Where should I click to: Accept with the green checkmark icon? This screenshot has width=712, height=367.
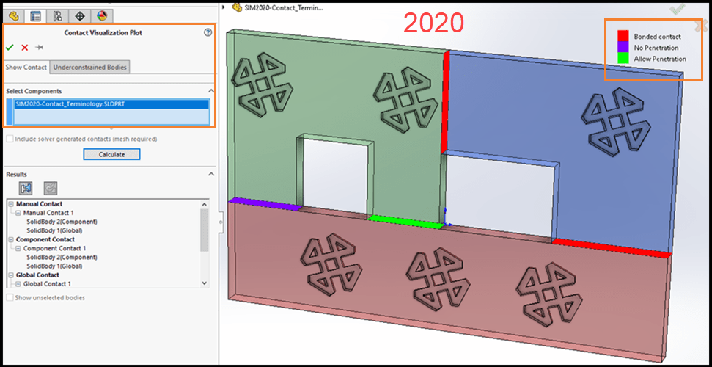[10, 47]
